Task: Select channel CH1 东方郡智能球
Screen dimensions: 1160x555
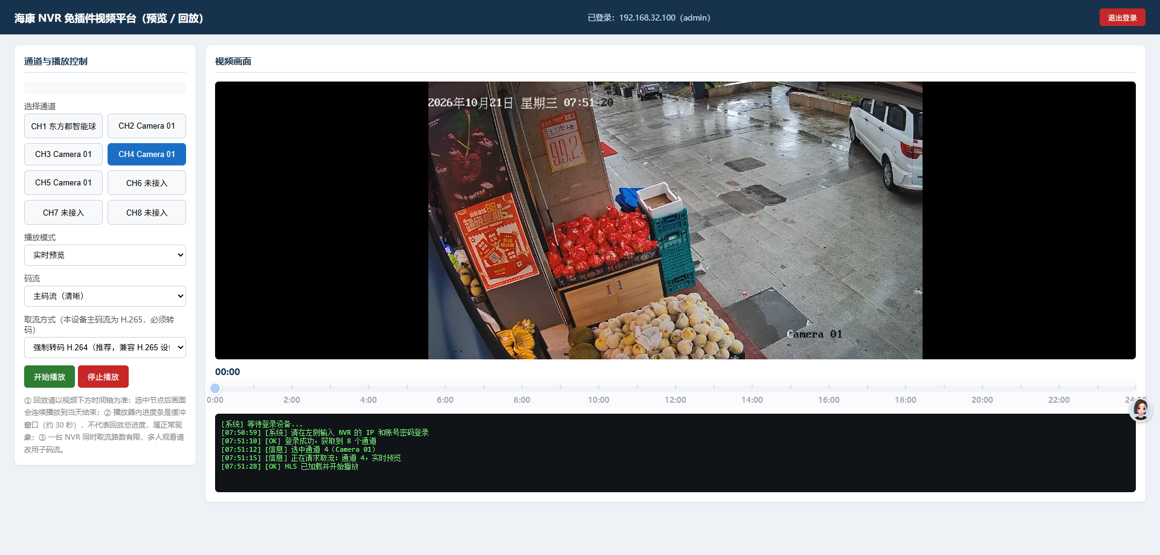Action: click(x=63, y=126)
